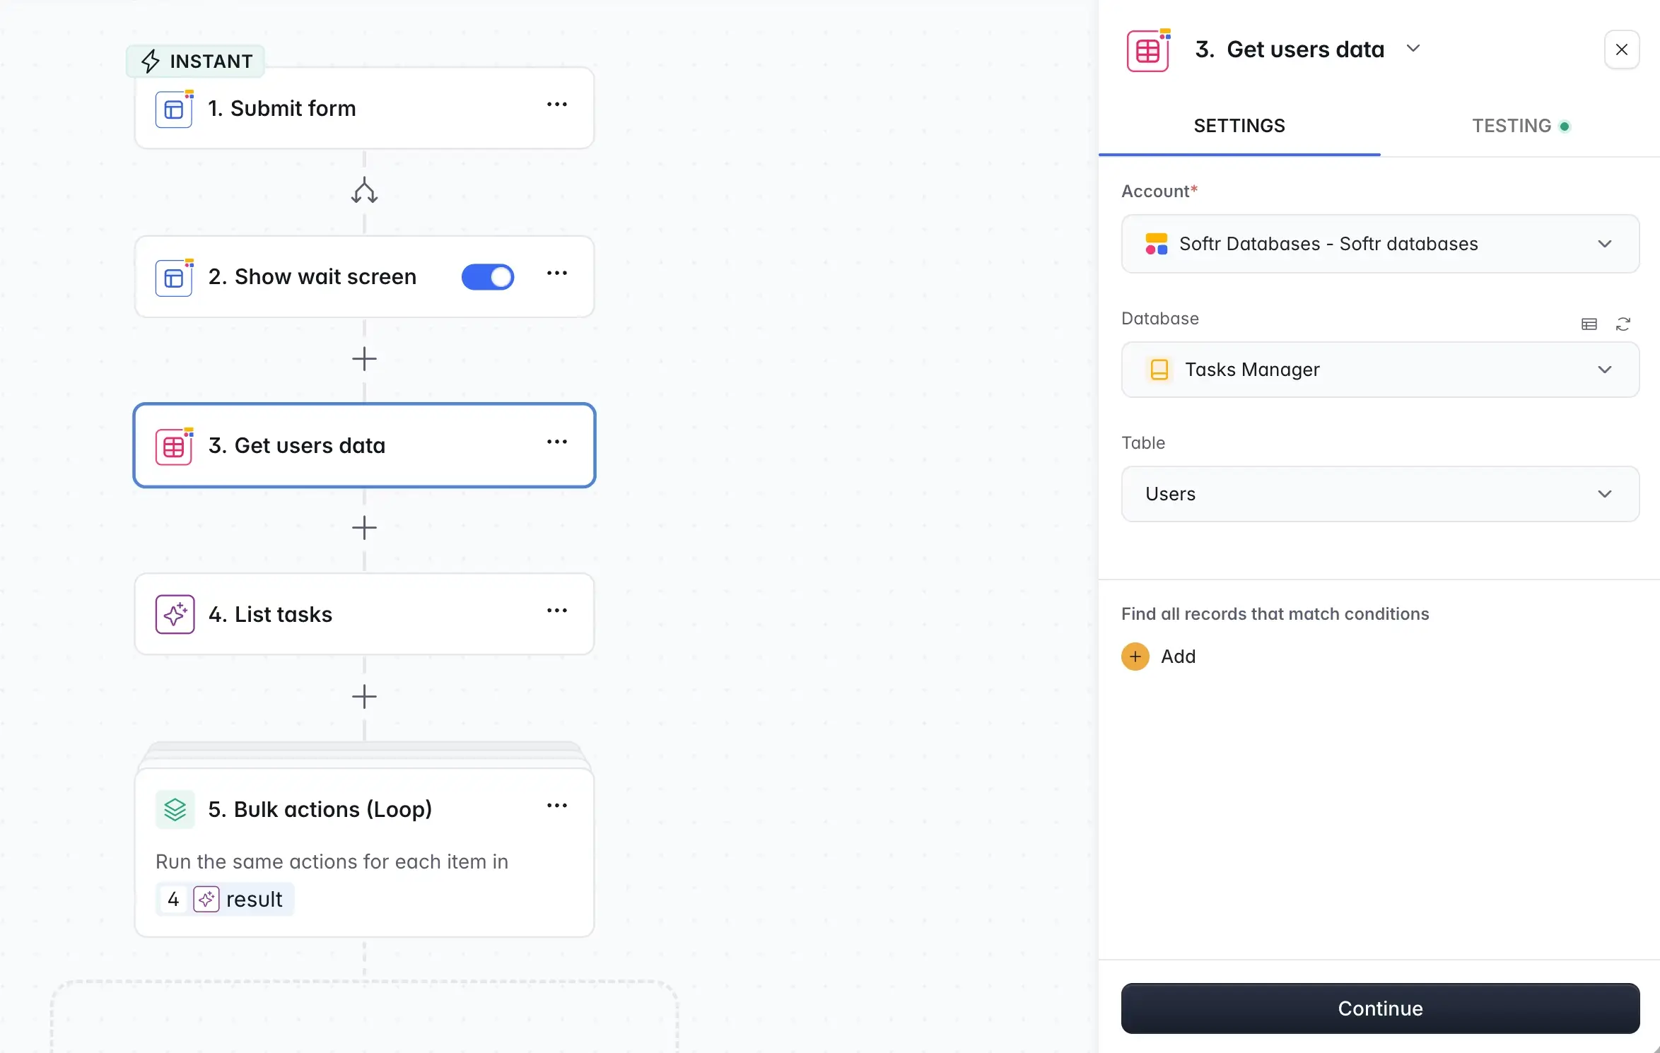
Task: Click the Tasks Manager database icon
Action: [1158, 370]
